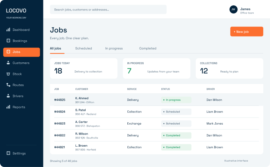Viewport: 270px width, 167px height.
Task: Click the LOCOVO logo
Action: [x=16, y=11]
